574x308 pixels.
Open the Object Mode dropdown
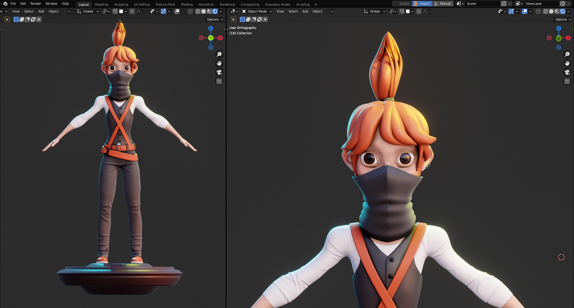pos(257,11)
